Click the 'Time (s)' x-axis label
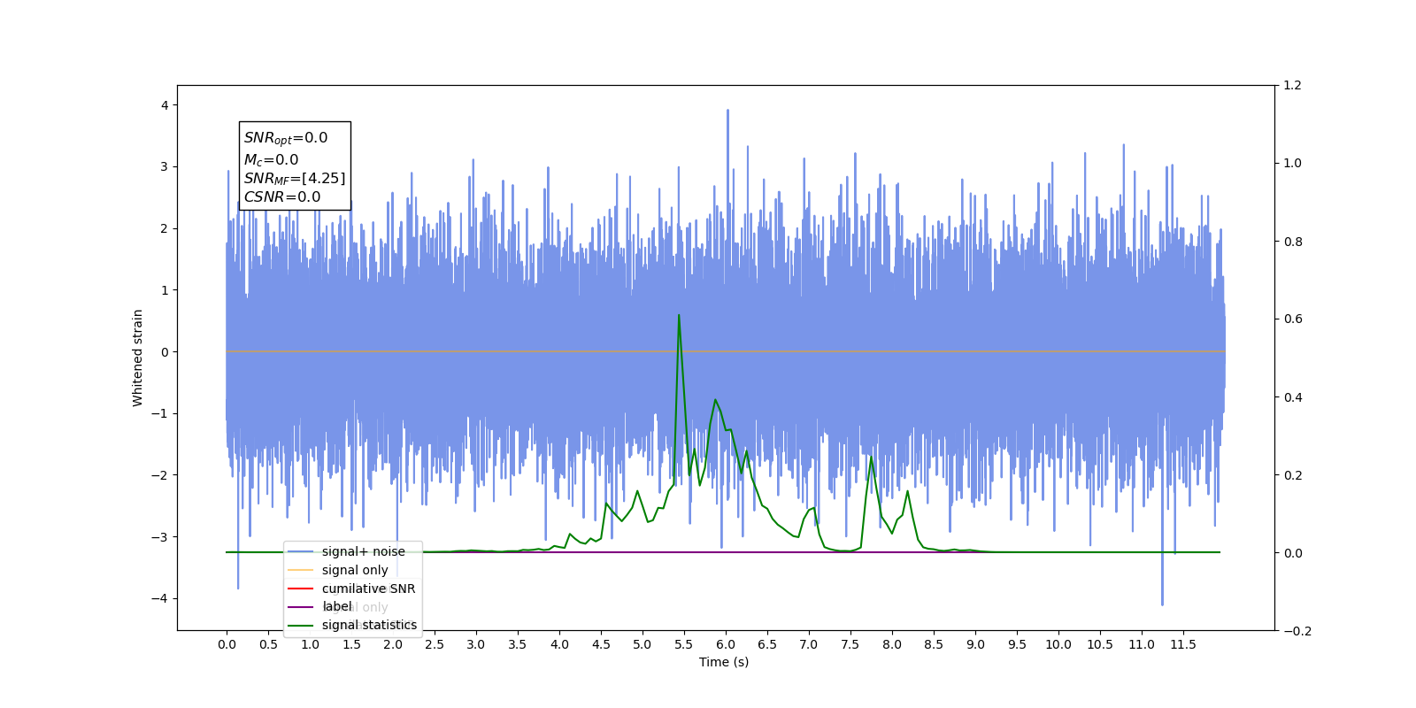Viewport: 1416px width, 708px height. point(724,662)
